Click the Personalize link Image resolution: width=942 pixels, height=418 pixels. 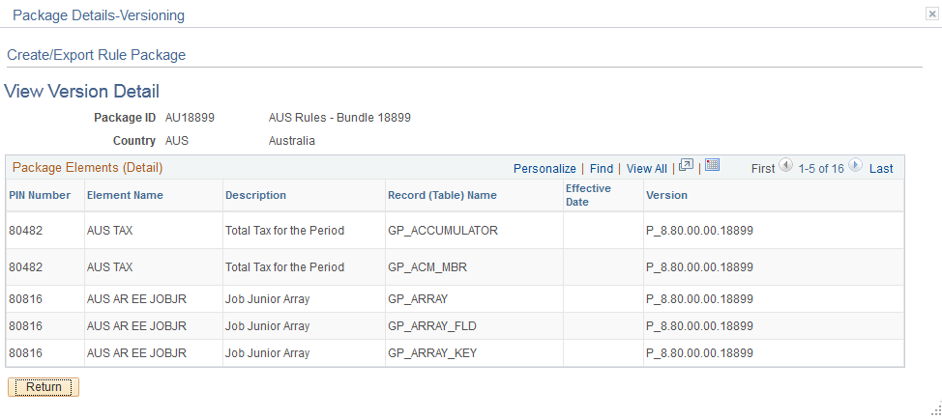[x=545, y=169]
